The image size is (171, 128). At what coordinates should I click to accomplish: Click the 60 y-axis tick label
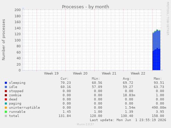(x=19, y=52)
